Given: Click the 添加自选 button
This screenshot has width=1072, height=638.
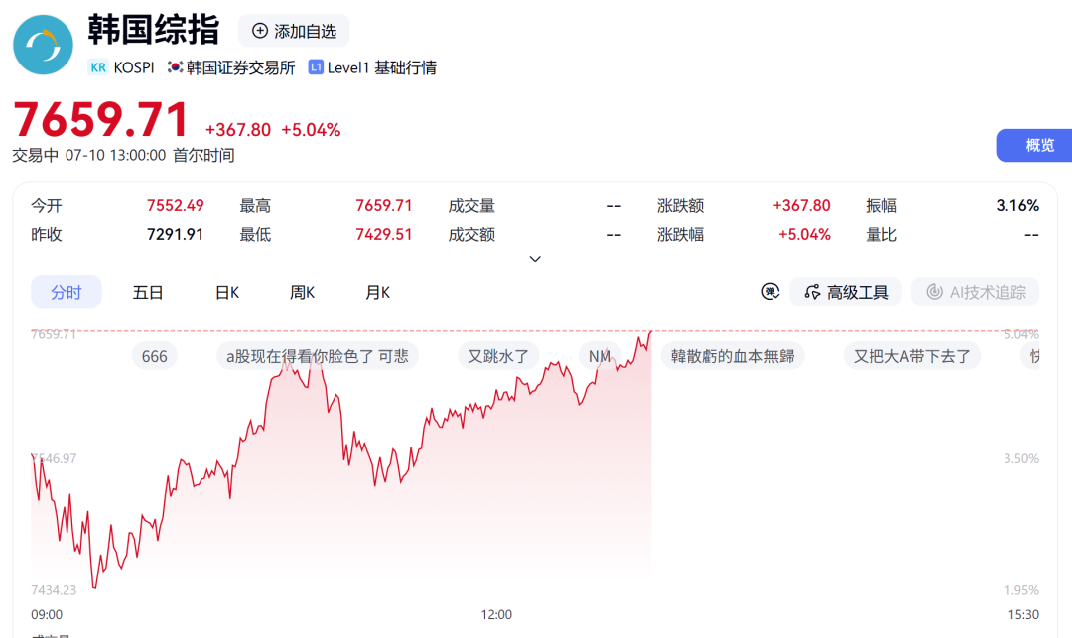Looking at the screenshot, I should (x=294, y=31).
